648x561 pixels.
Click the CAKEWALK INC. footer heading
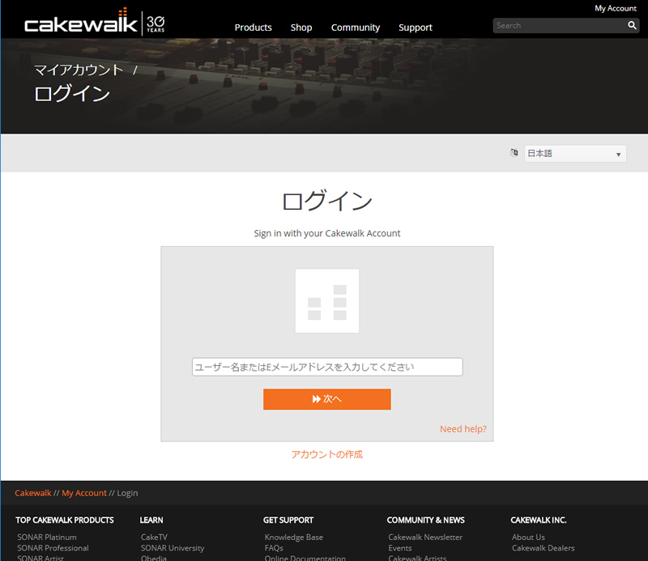538,520
